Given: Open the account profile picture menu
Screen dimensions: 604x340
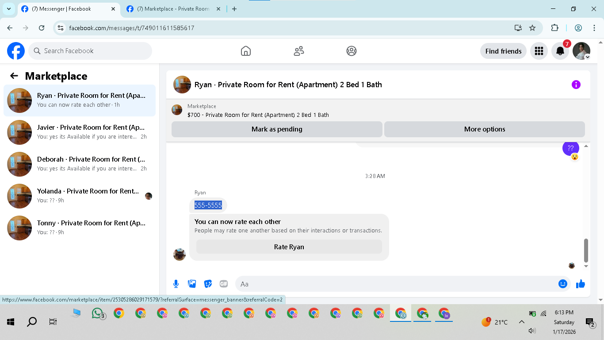Looking at the screenshot, I should coord(581,51).
